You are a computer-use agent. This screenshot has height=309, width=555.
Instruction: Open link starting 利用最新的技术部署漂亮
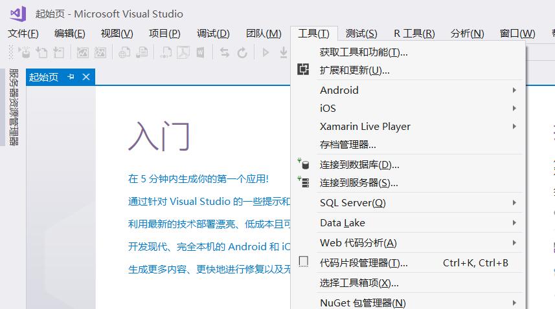click(209, 224)
